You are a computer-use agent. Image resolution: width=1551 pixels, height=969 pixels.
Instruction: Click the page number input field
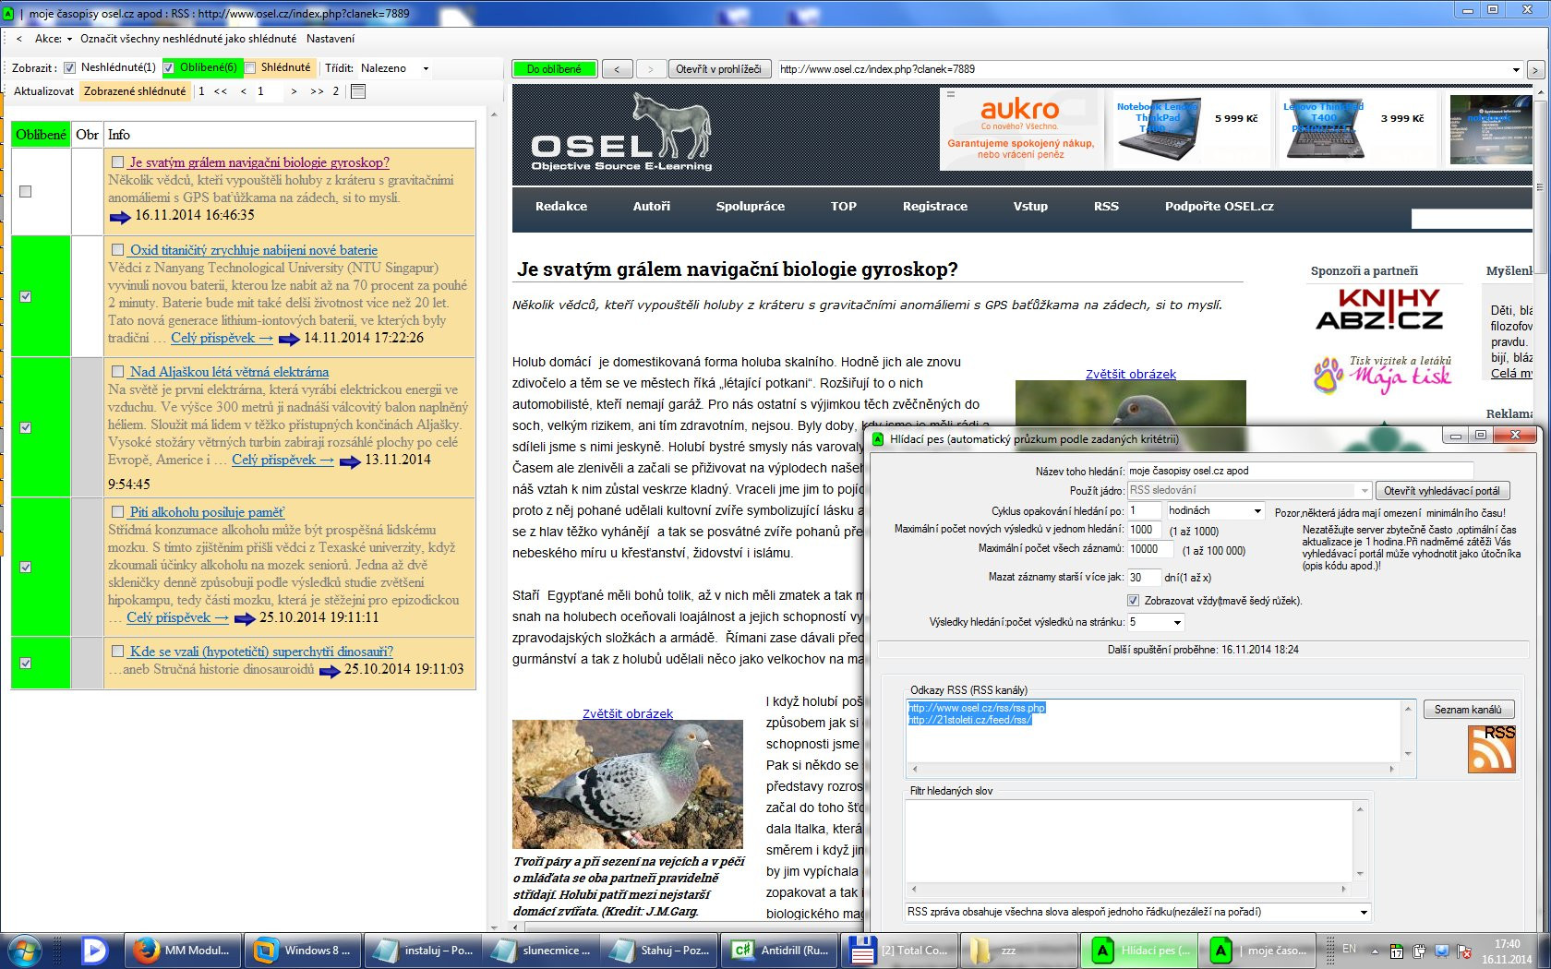pos(270,91)
